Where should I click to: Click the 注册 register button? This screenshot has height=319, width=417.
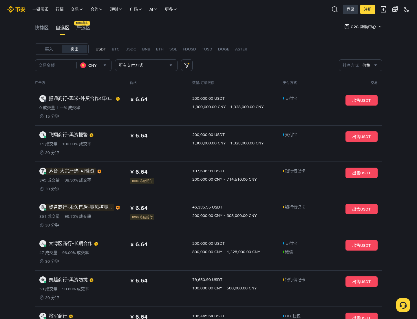(x=368, y=9)
